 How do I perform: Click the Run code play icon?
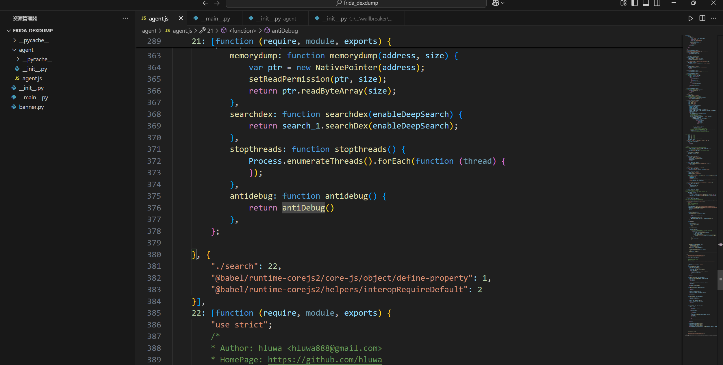(690, 18)
